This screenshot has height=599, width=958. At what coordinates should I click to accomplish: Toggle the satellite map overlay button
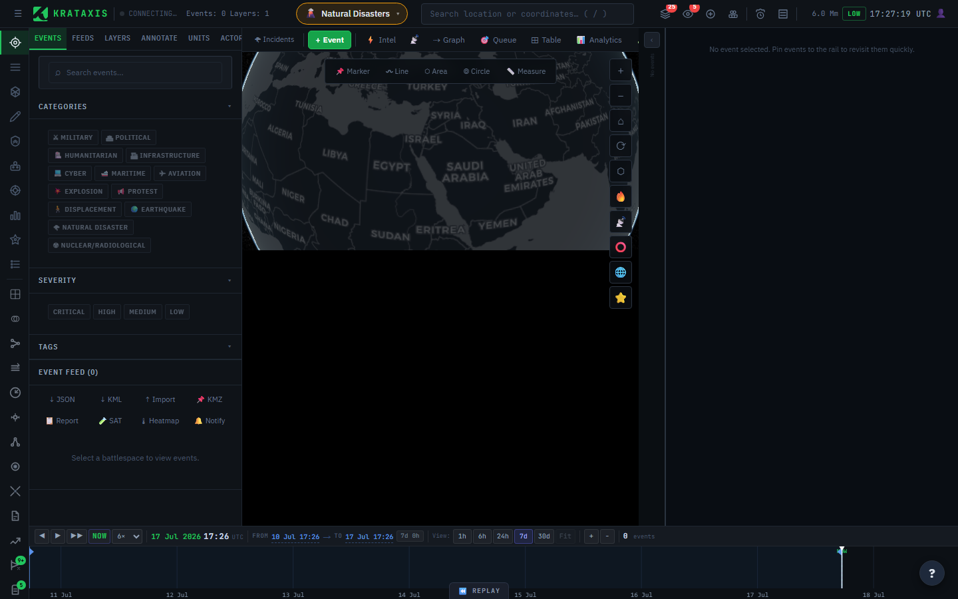[x=621, y=222]
